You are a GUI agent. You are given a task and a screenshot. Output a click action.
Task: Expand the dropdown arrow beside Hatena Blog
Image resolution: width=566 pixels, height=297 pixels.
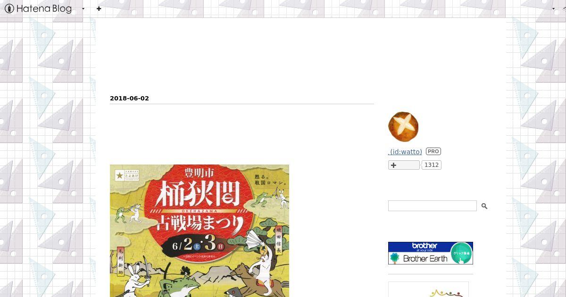click(x=83, y=8)
